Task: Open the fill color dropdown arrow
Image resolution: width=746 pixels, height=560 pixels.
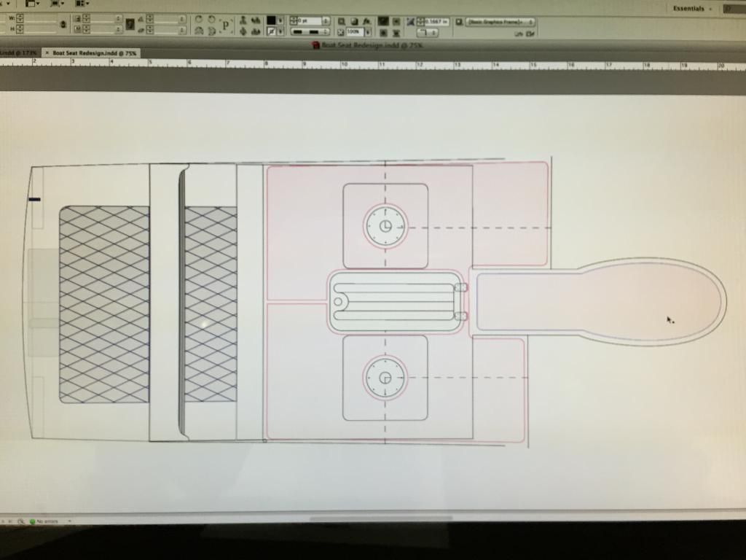Action: point(280,20)
